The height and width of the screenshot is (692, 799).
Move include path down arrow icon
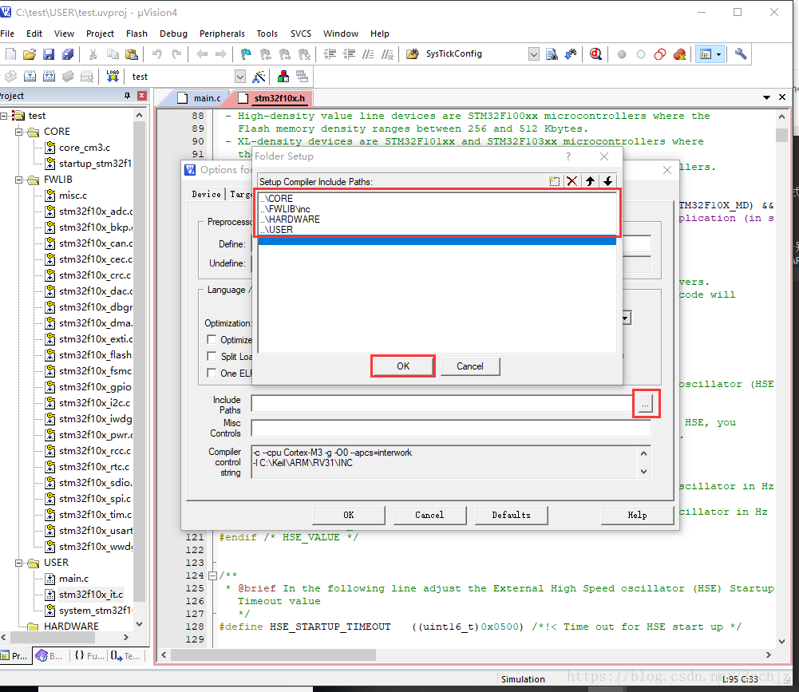tap(608, 181)
